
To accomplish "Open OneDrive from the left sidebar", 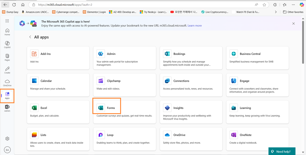I will point(7,83).
